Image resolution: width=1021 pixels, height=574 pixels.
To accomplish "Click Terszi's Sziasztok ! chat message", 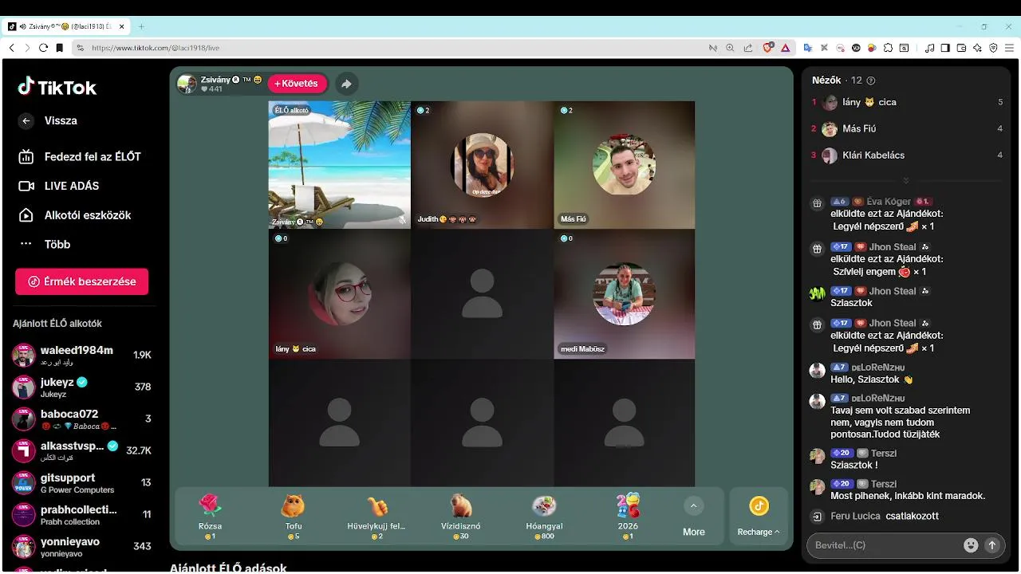I will tap(853, 465).
